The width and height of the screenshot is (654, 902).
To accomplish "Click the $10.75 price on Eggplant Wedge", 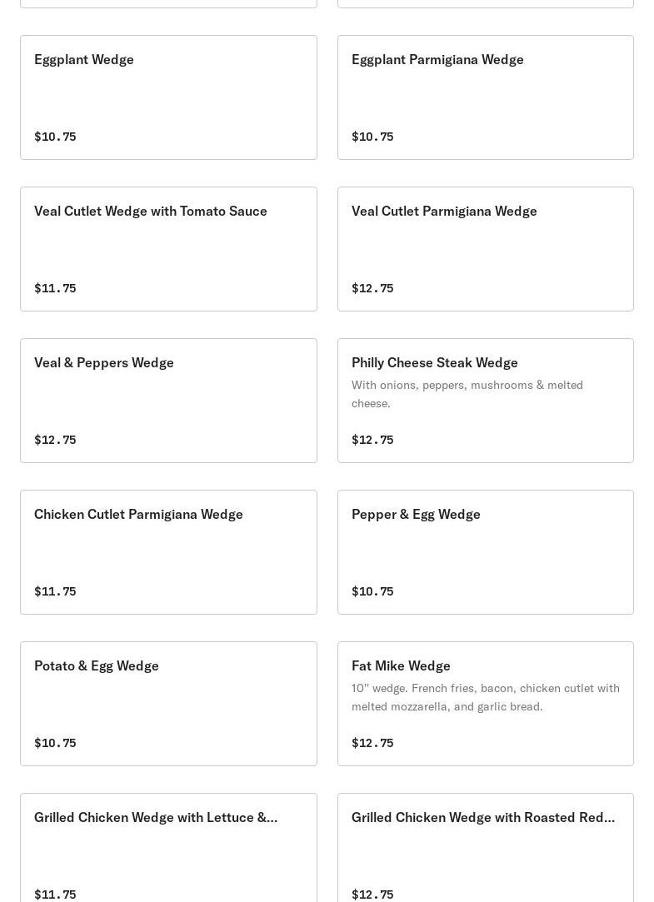I will pyautogui.click(x=55, y=137).
